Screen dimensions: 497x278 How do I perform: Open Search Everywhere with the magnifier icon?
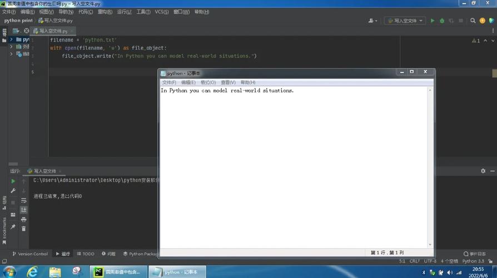[x=473, y=21]
